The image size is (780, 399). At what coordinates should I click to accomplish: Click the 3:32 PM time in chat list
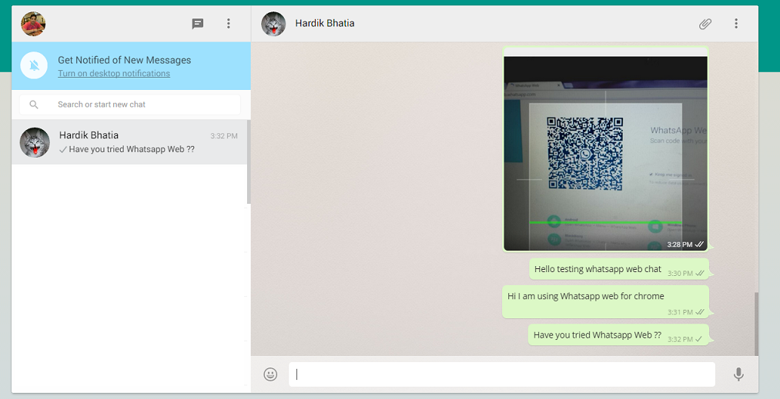click(x=224, y=135)
